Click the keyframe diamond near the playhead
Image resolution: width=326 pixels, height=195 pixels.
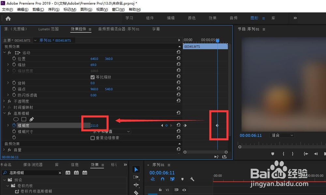pos(217,125)
